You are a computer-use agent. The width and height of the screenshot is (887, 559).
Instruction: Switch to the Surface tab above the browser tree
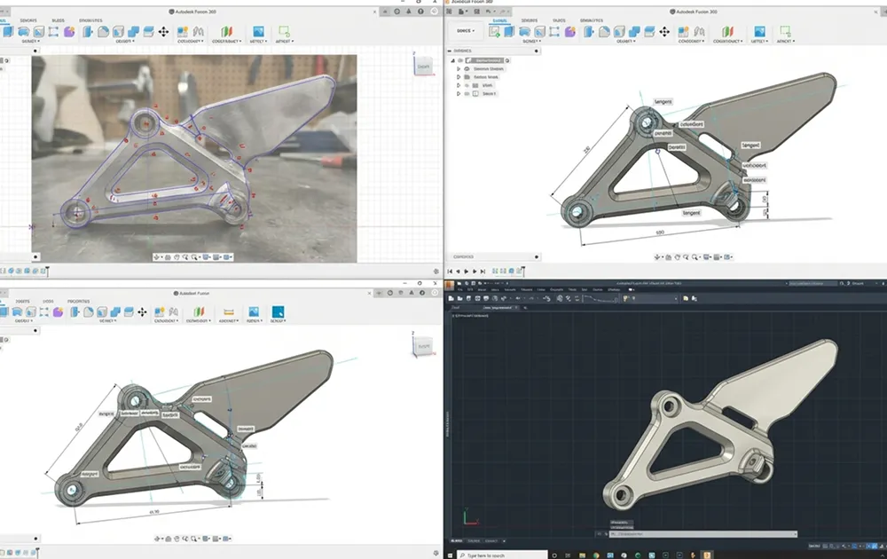pos(529,20)
